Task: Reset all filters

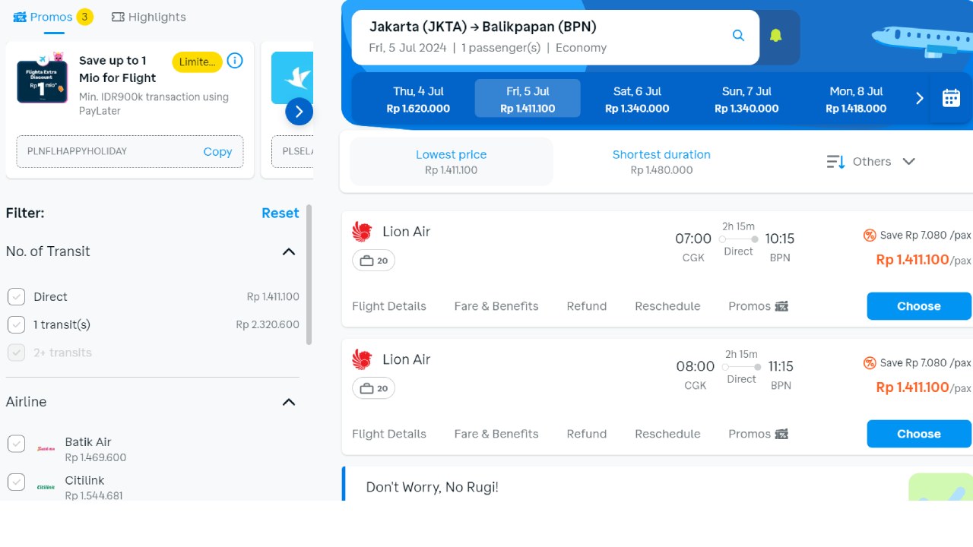Action: (x=280, y=213)
